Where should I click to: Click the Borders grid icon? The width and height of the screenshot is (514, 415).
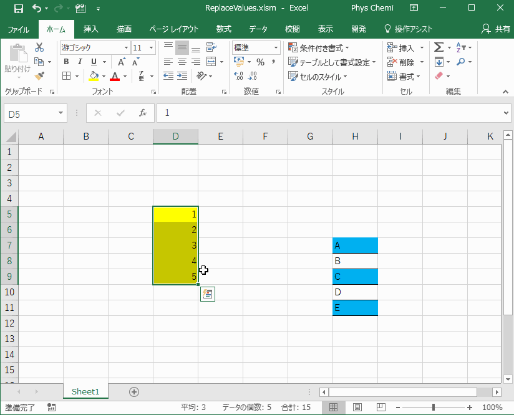tap(67, 76)
